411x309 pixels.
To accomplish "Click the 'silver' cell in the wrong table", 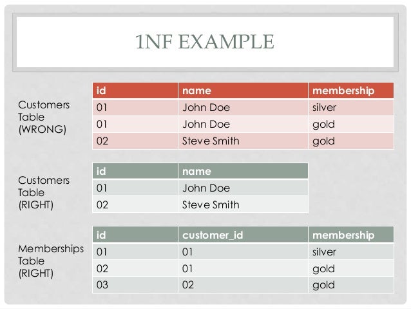I will pos(351,107).
